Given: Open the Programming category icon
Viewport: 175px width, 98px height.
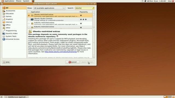Looking at the screenshot, I should click(4, 30).
